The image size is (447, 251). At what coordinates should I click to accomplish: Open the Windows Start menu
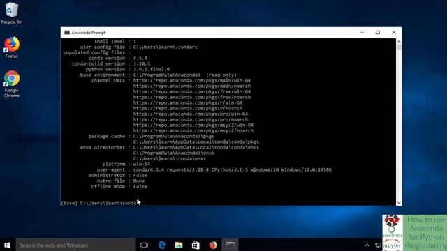click(8, 245)
